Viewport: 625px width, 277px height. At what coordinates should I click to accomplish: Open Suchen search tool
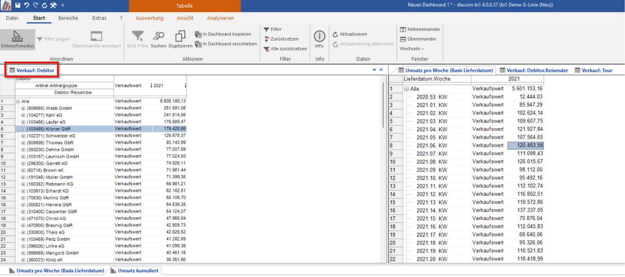tap(158, 39)
